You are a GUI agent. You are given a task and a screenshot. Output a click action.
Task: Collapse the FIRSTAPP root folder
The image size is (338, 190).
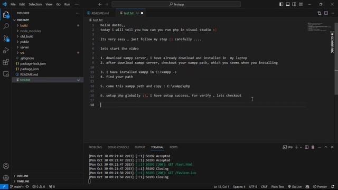48,20
